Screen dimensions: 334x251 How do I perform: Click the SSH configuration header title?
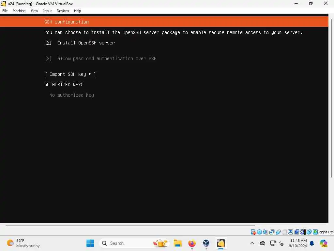67,22
